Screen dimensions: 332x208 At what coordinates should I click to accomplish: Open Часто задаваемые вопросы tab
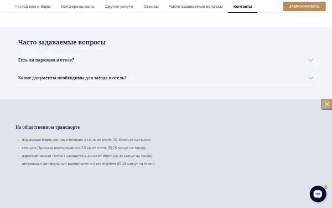coord(196,7)
